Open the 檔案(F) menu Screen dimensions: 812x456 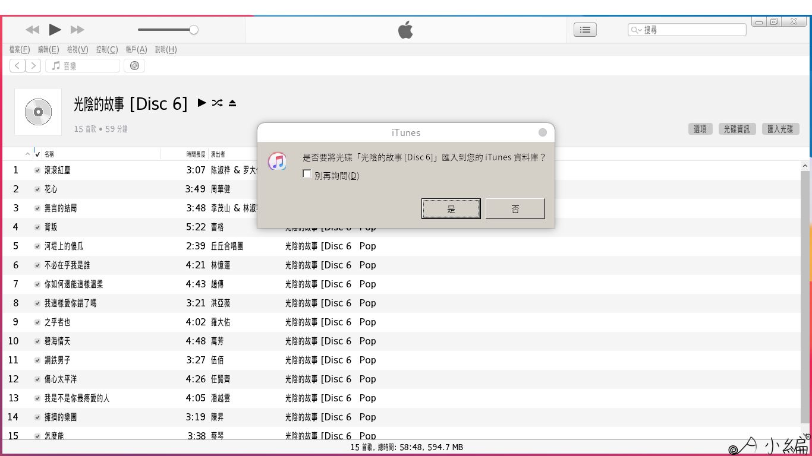(x=20, y=50)
